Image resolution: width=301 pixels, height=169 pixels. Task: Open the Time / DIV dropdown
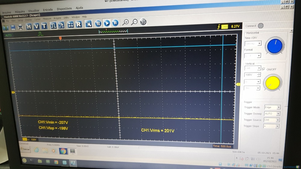point(253,44)
